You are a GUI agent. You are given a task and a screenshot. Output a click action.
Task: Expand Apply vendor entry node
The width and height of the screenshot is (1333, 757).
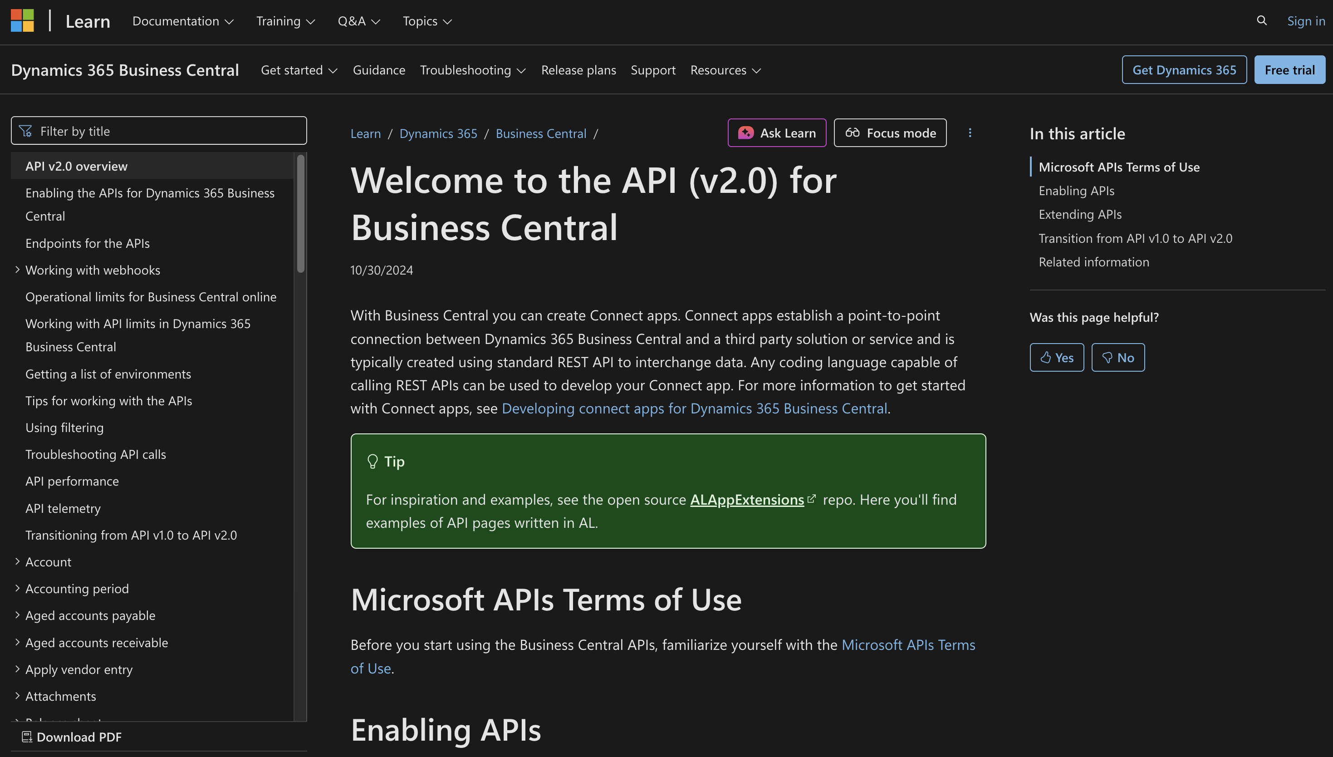17,669
